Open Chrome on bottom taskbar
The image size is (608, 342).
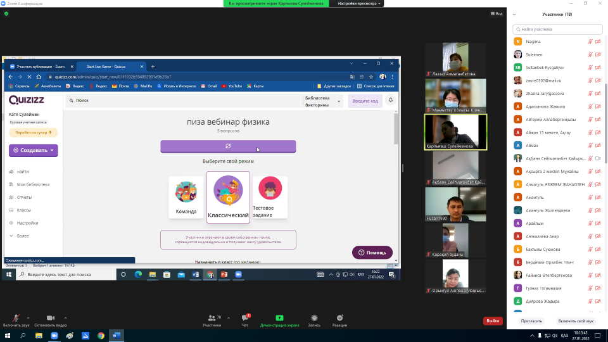[x=101, y=336]
